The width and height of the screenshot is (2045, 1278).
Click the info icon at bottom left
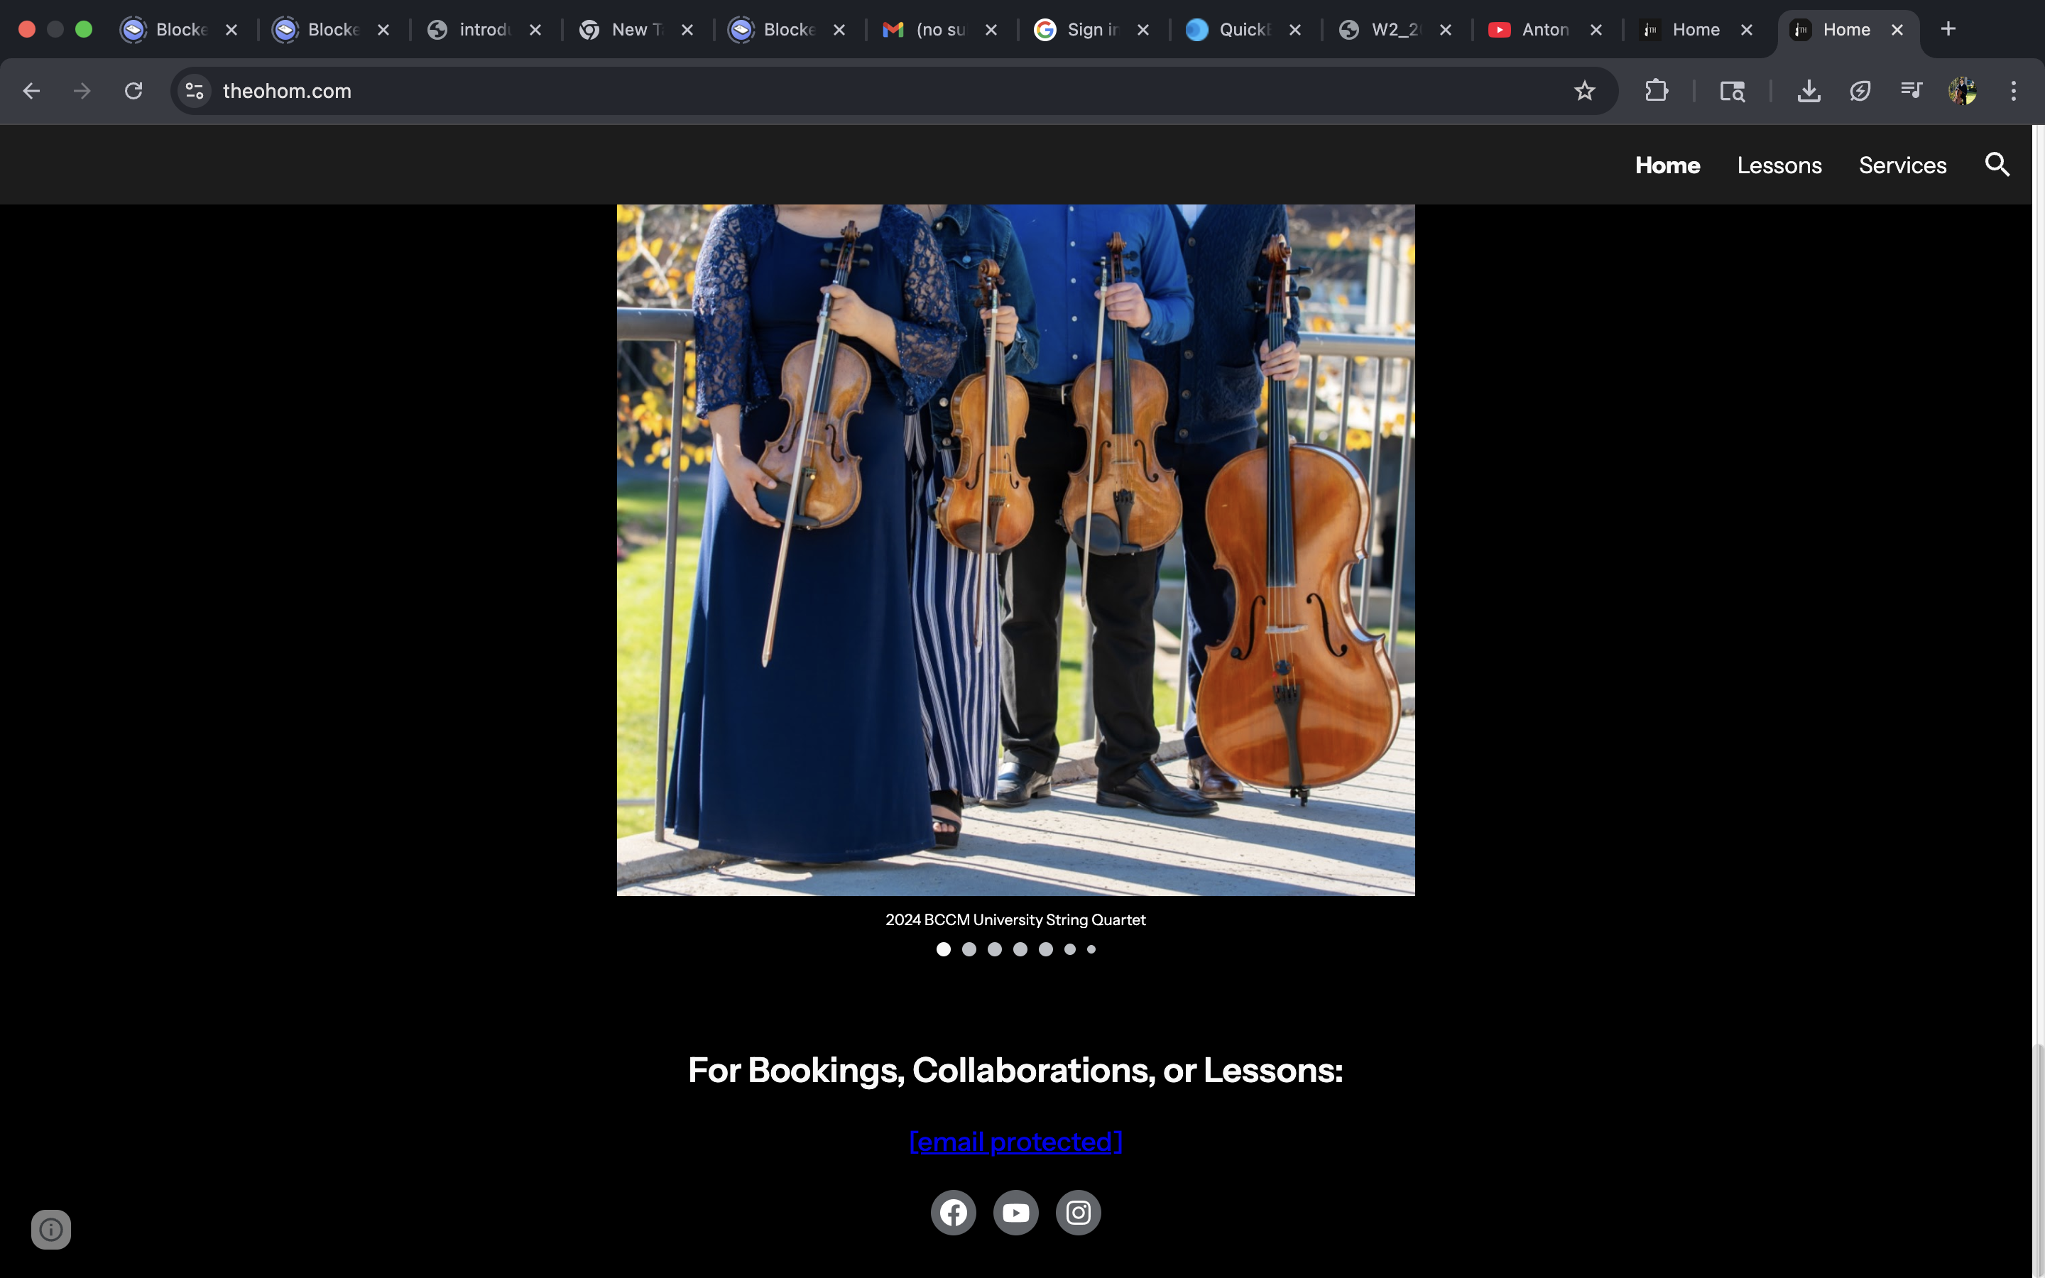click(50, 1229)
